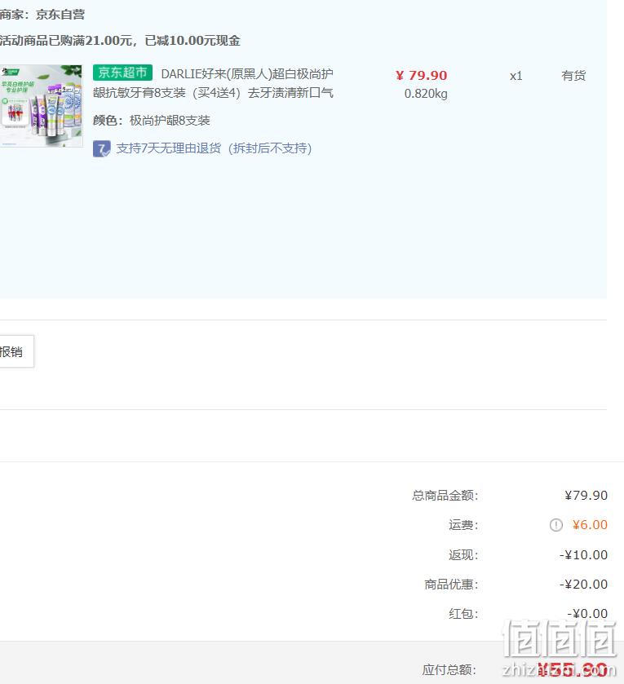The width and height of the screenshot is (624, 684).
Task: Open the DARLIE toothpaste product thumbnail
Action: (x=41, y=105)
